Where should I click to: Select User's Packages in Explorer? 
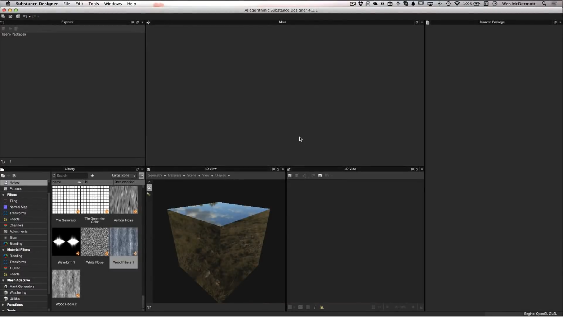coord(14,34)
